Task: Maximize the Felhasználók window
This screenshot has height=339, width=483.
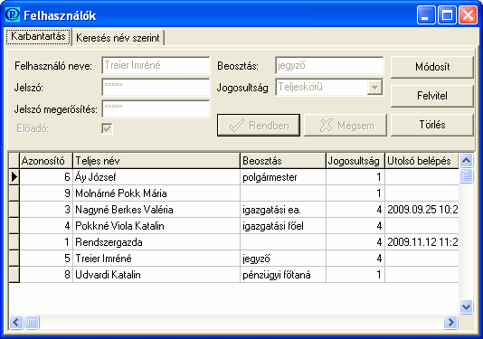Action: click(447, 14)
